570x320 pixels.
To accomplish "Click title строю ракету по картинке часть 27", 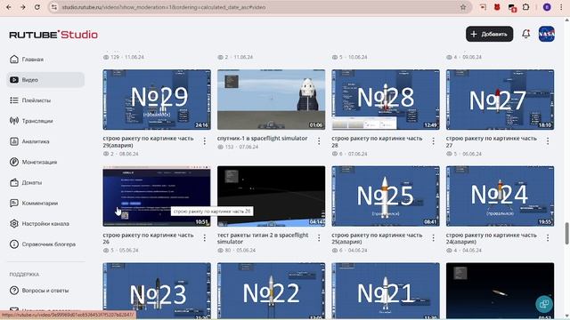I will pos(491,141).
